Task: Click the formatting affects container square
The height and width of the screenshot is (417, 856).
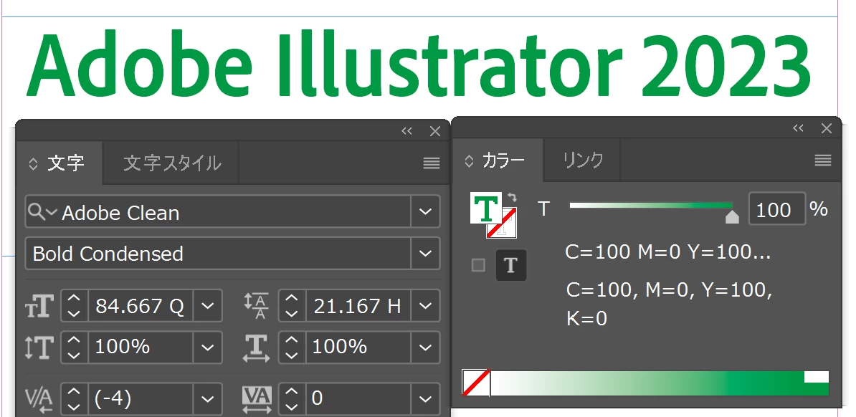Action: [x=478, y=265]
